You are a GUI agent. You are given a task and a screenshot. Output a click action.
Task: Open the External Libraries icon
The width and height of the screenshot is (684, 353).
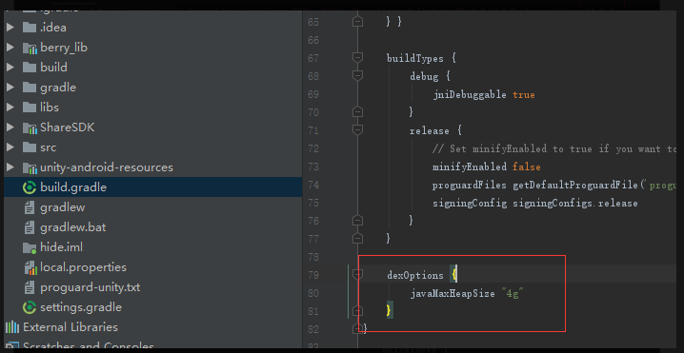[12, 327]
